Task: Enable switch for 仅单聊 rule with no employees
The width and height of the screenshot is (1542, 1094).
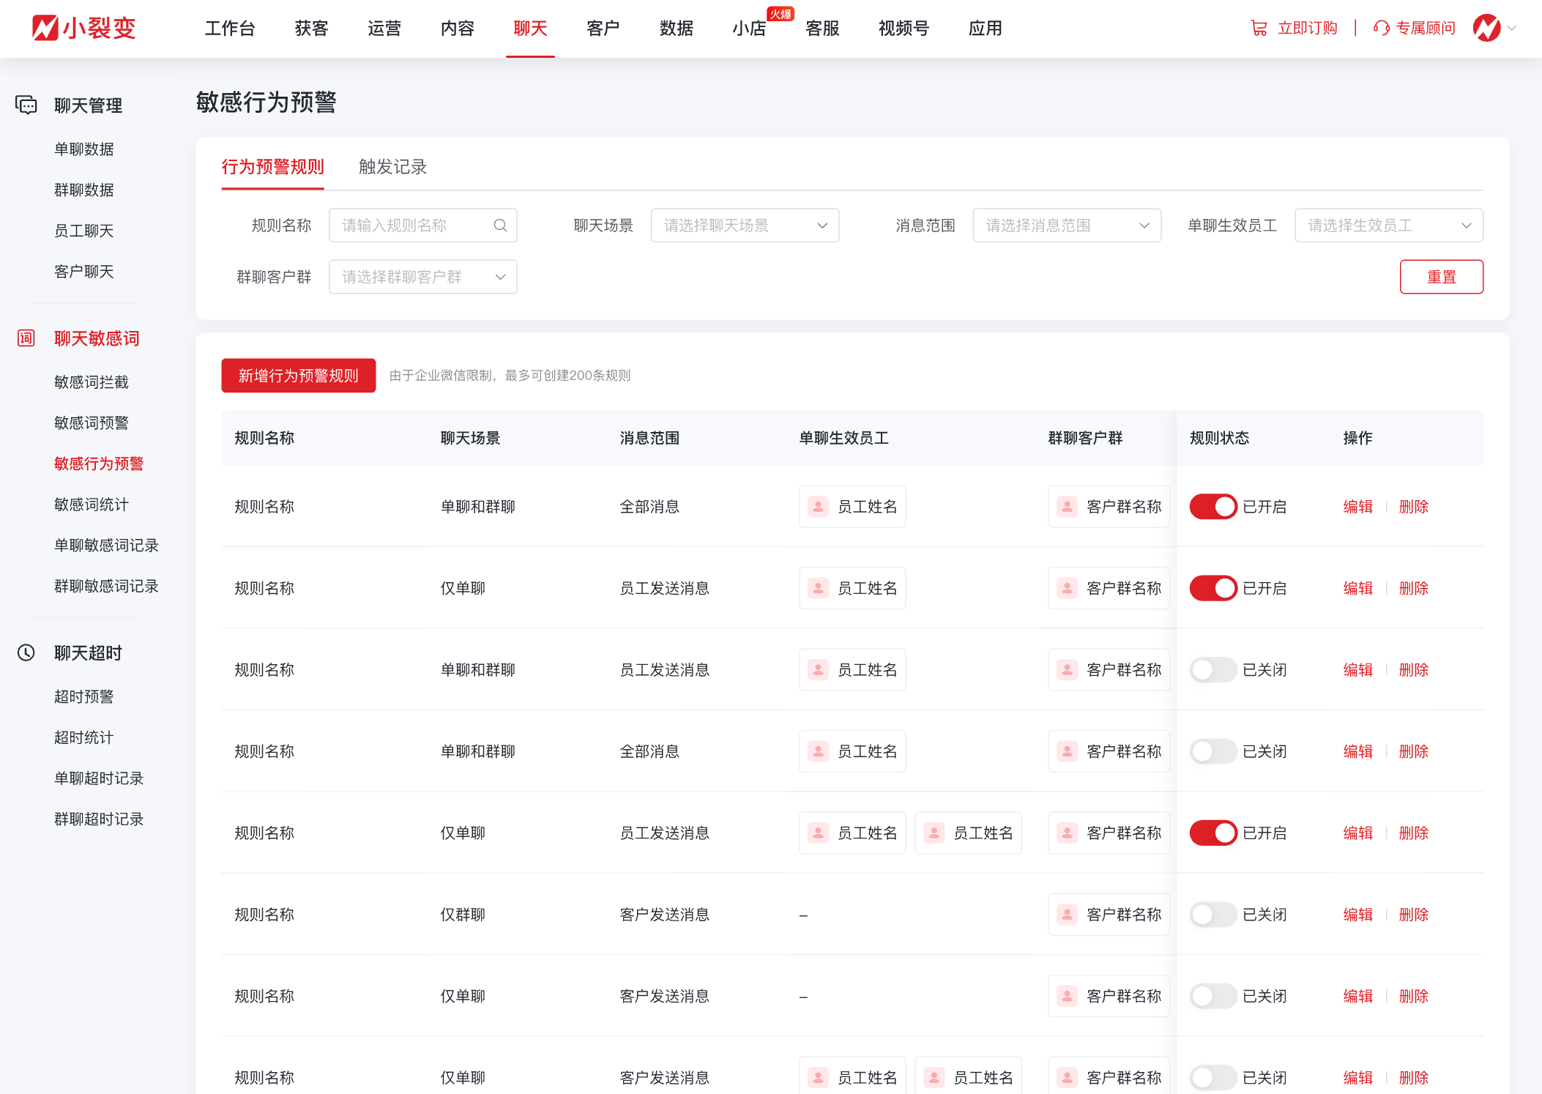Action: coord(1213,996)
